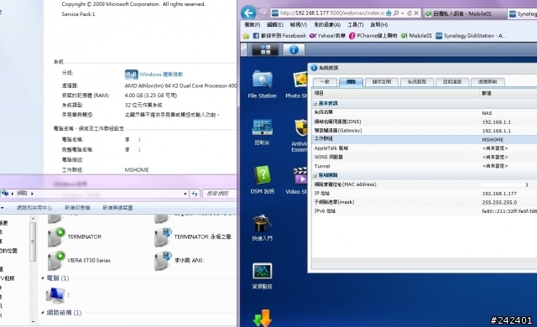Viewport: 537px width, 327px height.
Task: Switch to the Mobile01 browser tab
Action: [x=464, y=13]
